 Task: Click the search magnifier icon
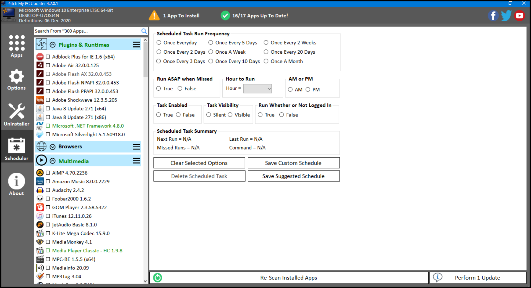tap(144, 31)
